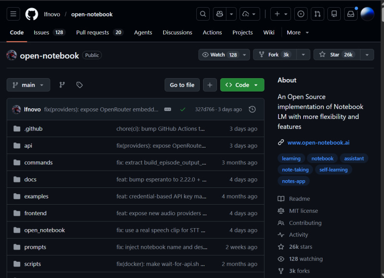Expand the Fork options dropdown arrow
The height and width of the screenshot is (278, 384).
tap(303, 55)
